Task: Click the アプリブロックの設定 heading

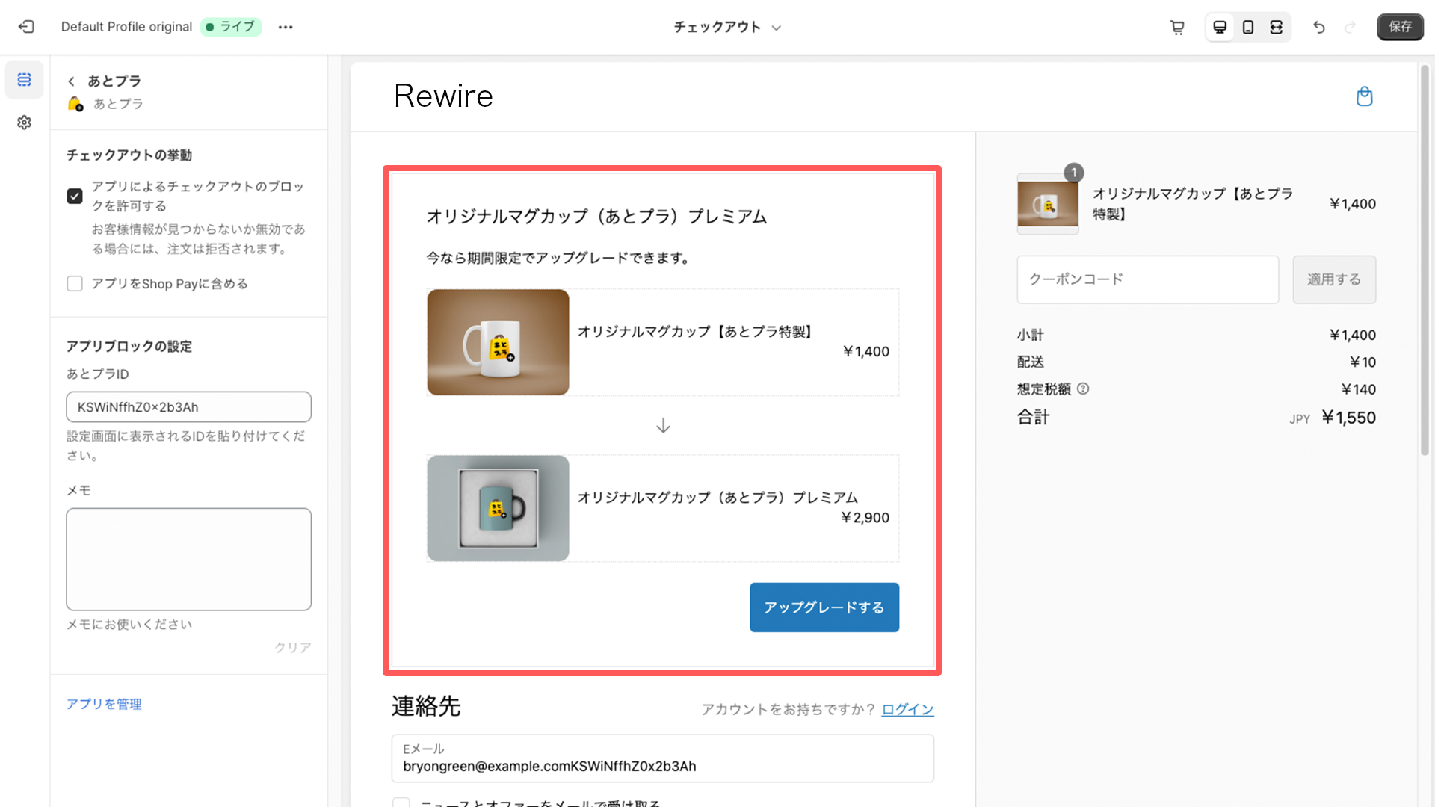Action: coord(129,347)
